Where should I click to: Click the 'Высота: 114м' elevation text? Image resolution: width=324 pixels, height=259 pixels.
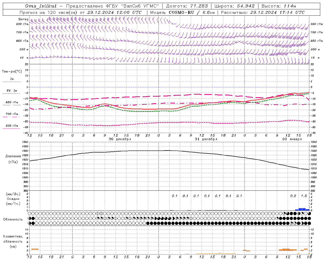(x=278, y=6)
